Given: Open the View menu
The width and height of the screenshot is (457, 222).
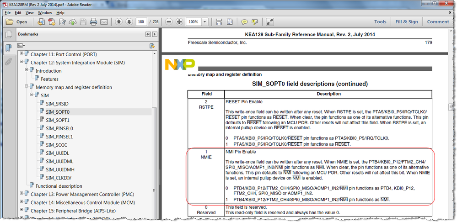Looking at the screenshot, I should (29, 13).
